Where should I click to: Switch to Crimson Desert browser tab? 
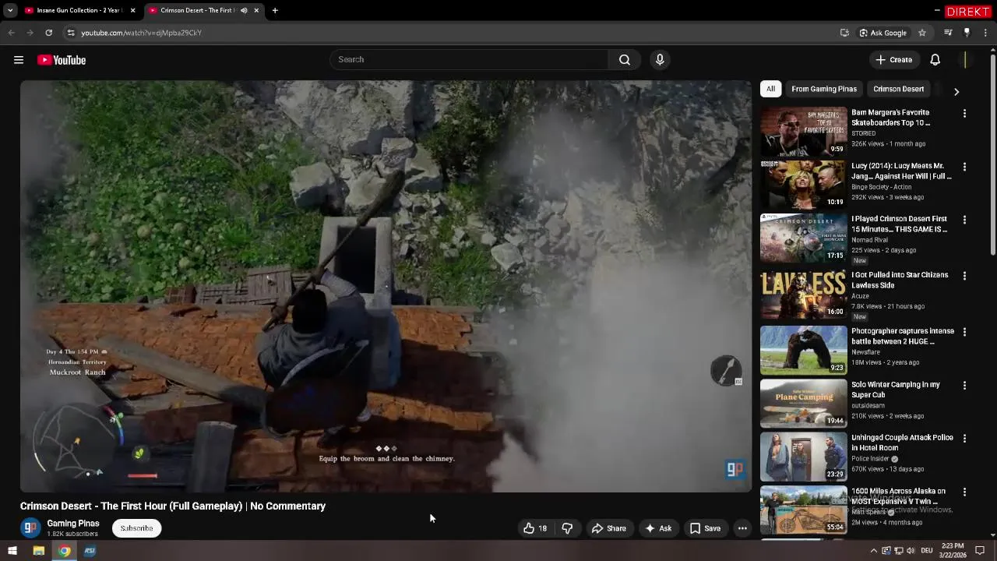click(196, 10)
